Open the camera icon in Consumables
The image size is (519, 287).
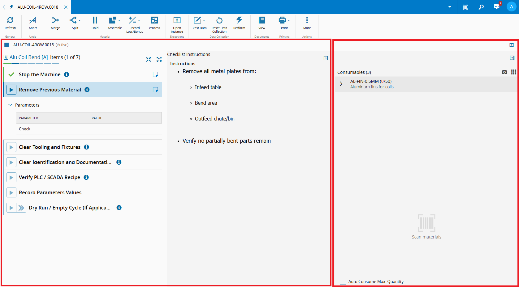point(504,72)
